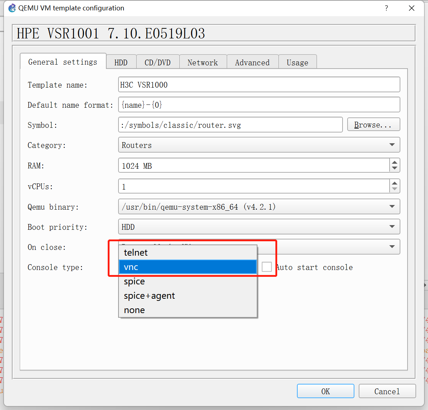Choose none as console type

click(188, 310)
